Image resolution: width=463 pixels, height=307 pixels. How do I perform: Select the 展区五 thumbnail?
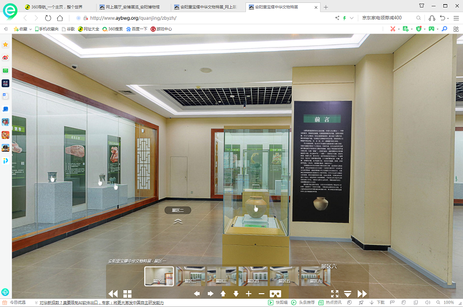coord(284,276)
